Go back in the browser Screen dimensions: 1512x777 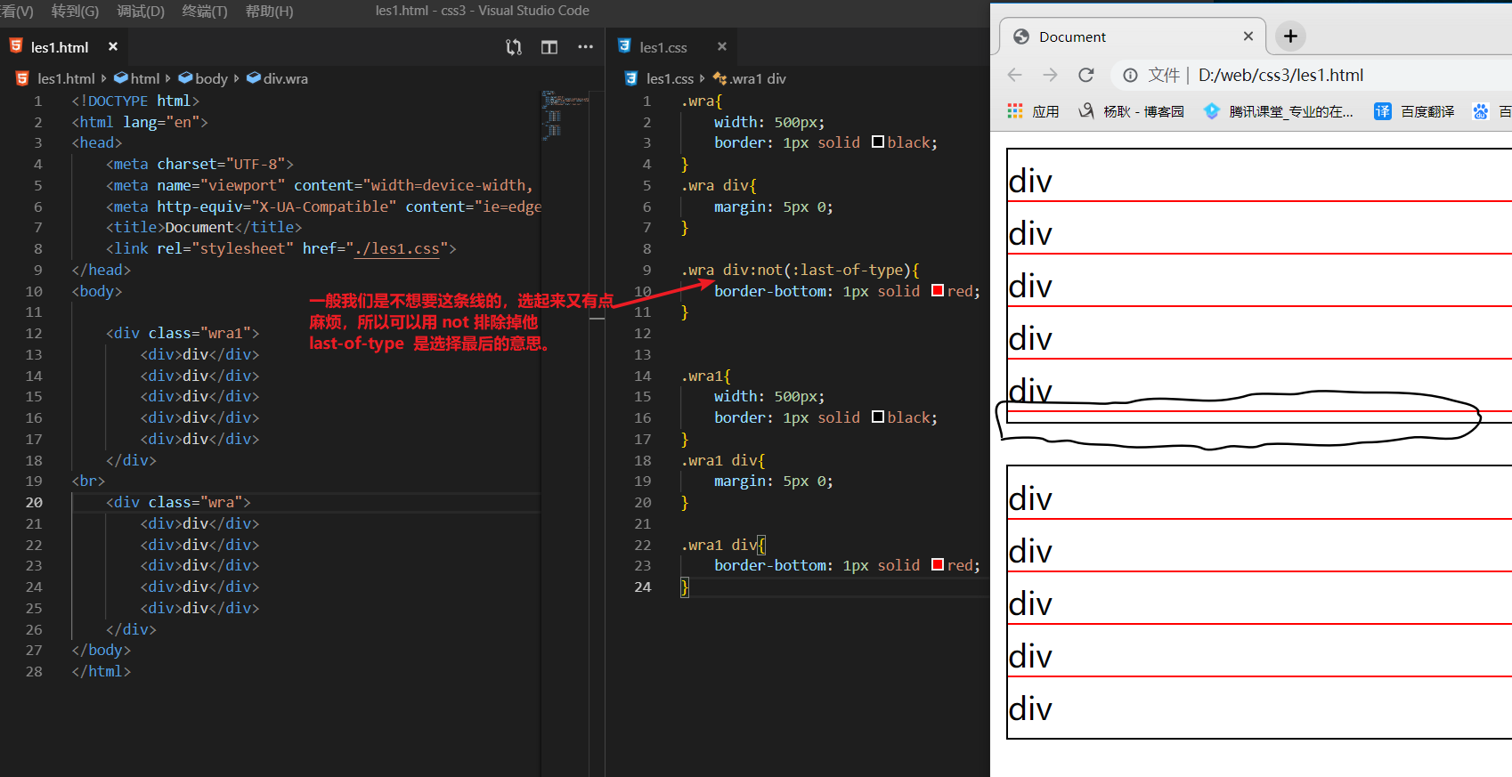tap(1014, 76)
